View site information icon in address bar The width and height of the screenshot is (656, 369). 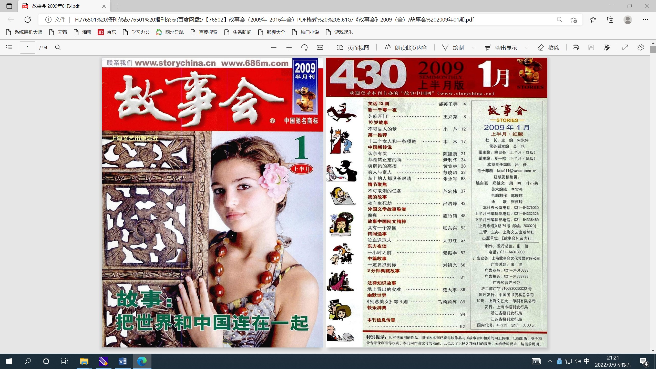(48, 20)
